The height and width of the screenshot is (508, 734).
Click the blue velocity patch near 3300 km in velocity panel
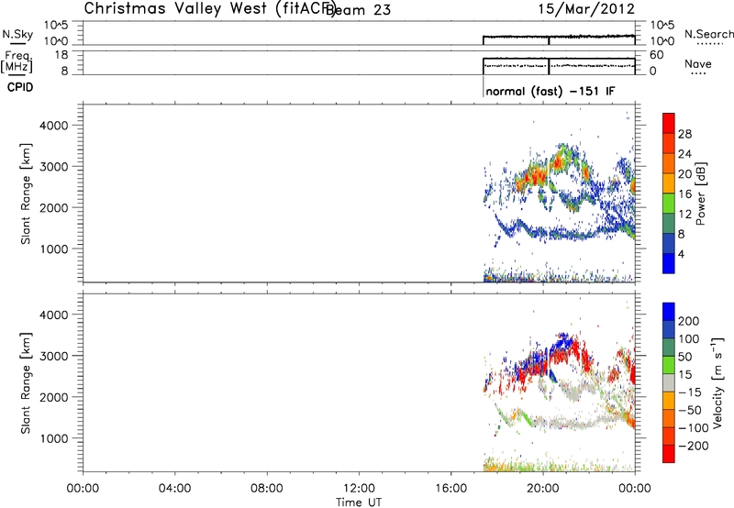pos(563,343)
